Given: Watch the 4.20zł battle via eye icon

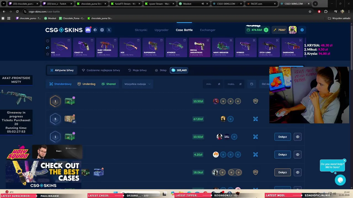Looking at the screenshot, I should [x=298, y=155].
